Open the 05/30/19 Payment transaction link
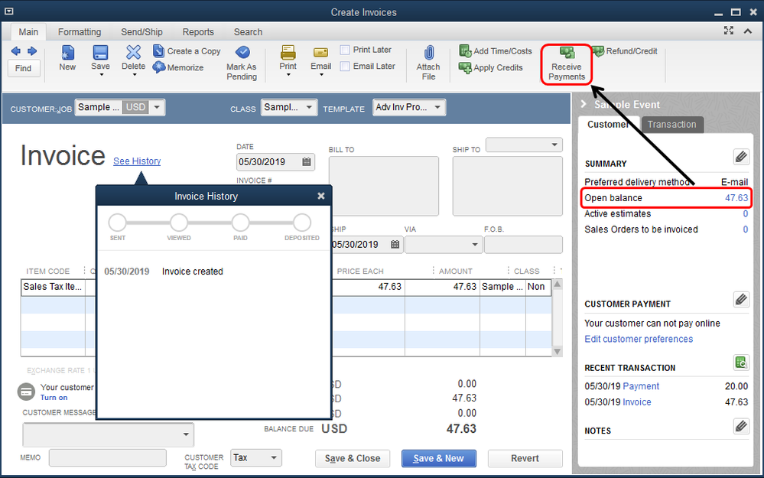This screenshot has height=478, width=764. pyautogui.click(x=641, y=386)
